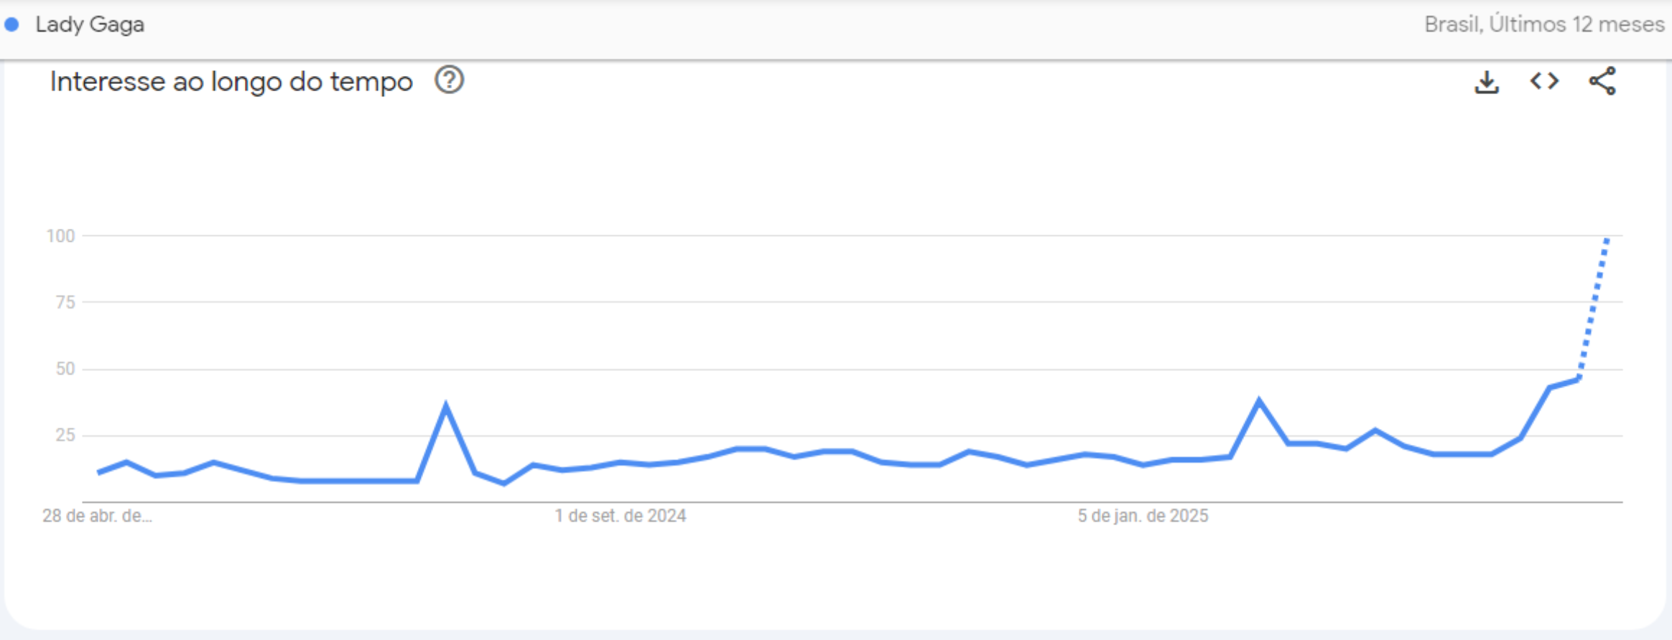Open the embed code icon
Screen dimensions: 1672x640
tap(1544, 81)
